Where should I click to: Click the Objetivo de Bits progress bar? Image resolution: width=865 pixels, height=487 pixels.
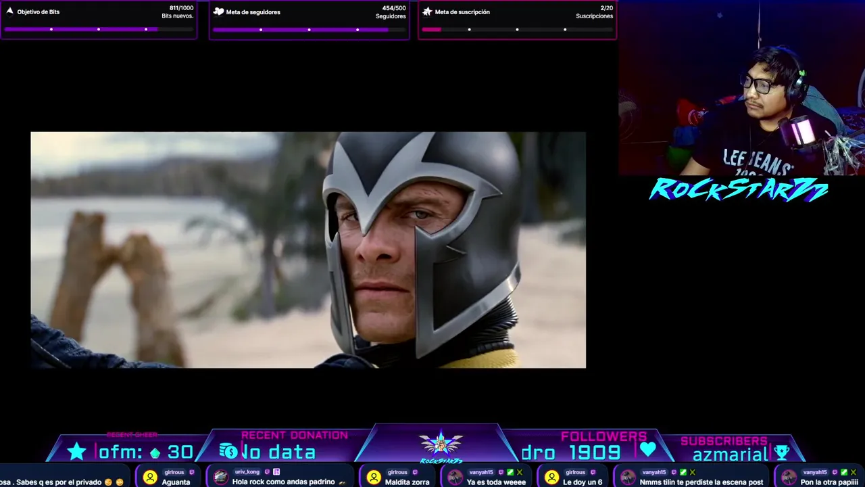[x=99, y=29]
